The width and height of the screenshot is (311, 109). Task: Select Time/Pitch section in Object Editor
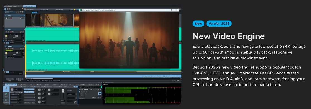tap(6, 101)
